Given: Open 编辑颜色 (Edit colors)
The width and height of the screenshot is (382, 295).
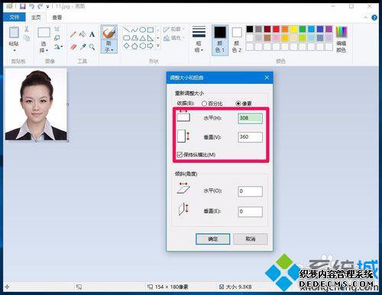Looking at the screenshot, I should click(x=341, y=40).
